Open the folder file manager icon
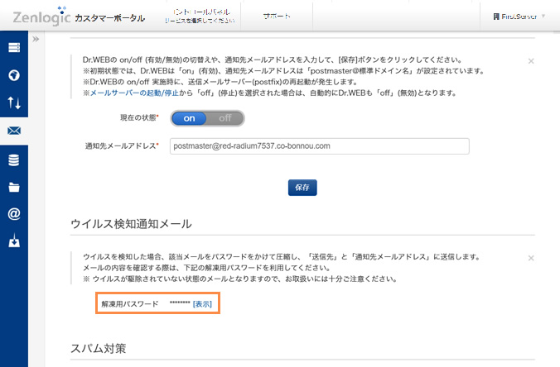The image size is (560, 367). 14,187
